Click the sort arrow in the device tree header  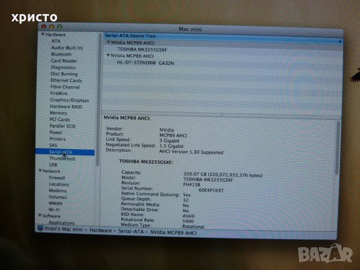340,41
